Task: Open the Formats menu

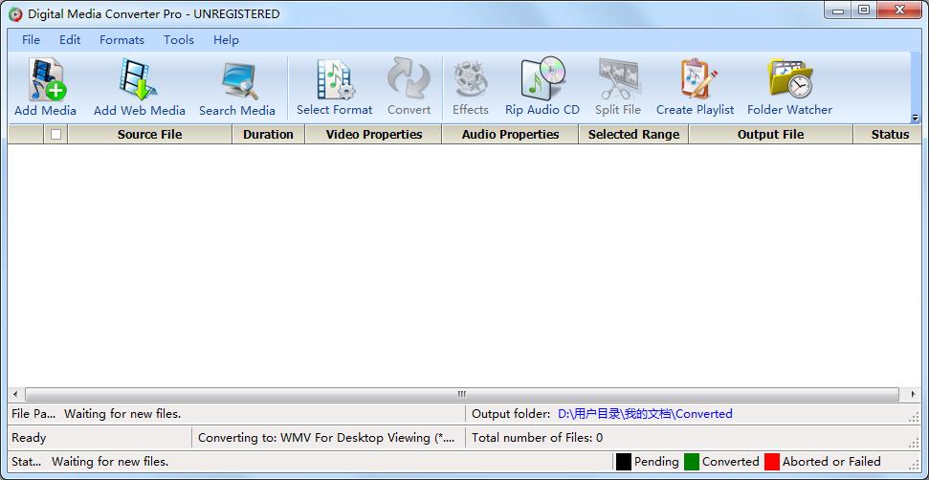Action: 122,40
